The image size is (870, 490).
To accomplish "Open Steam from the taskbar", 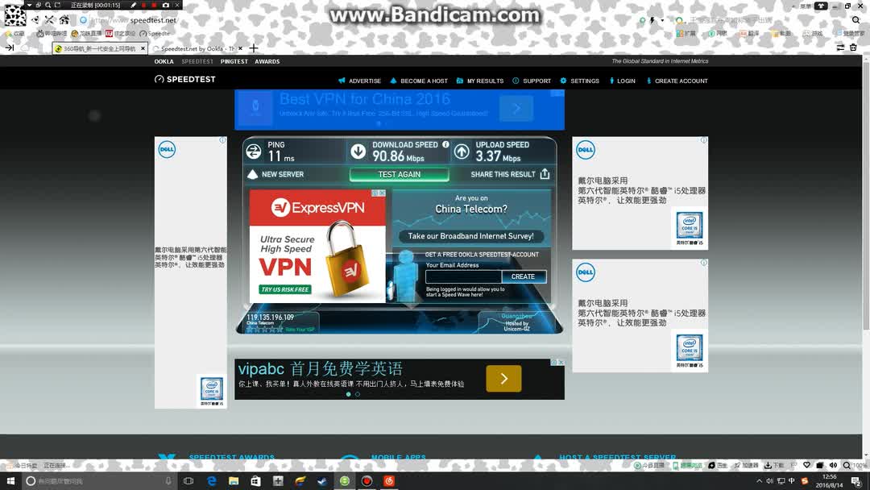I will 322,481.
